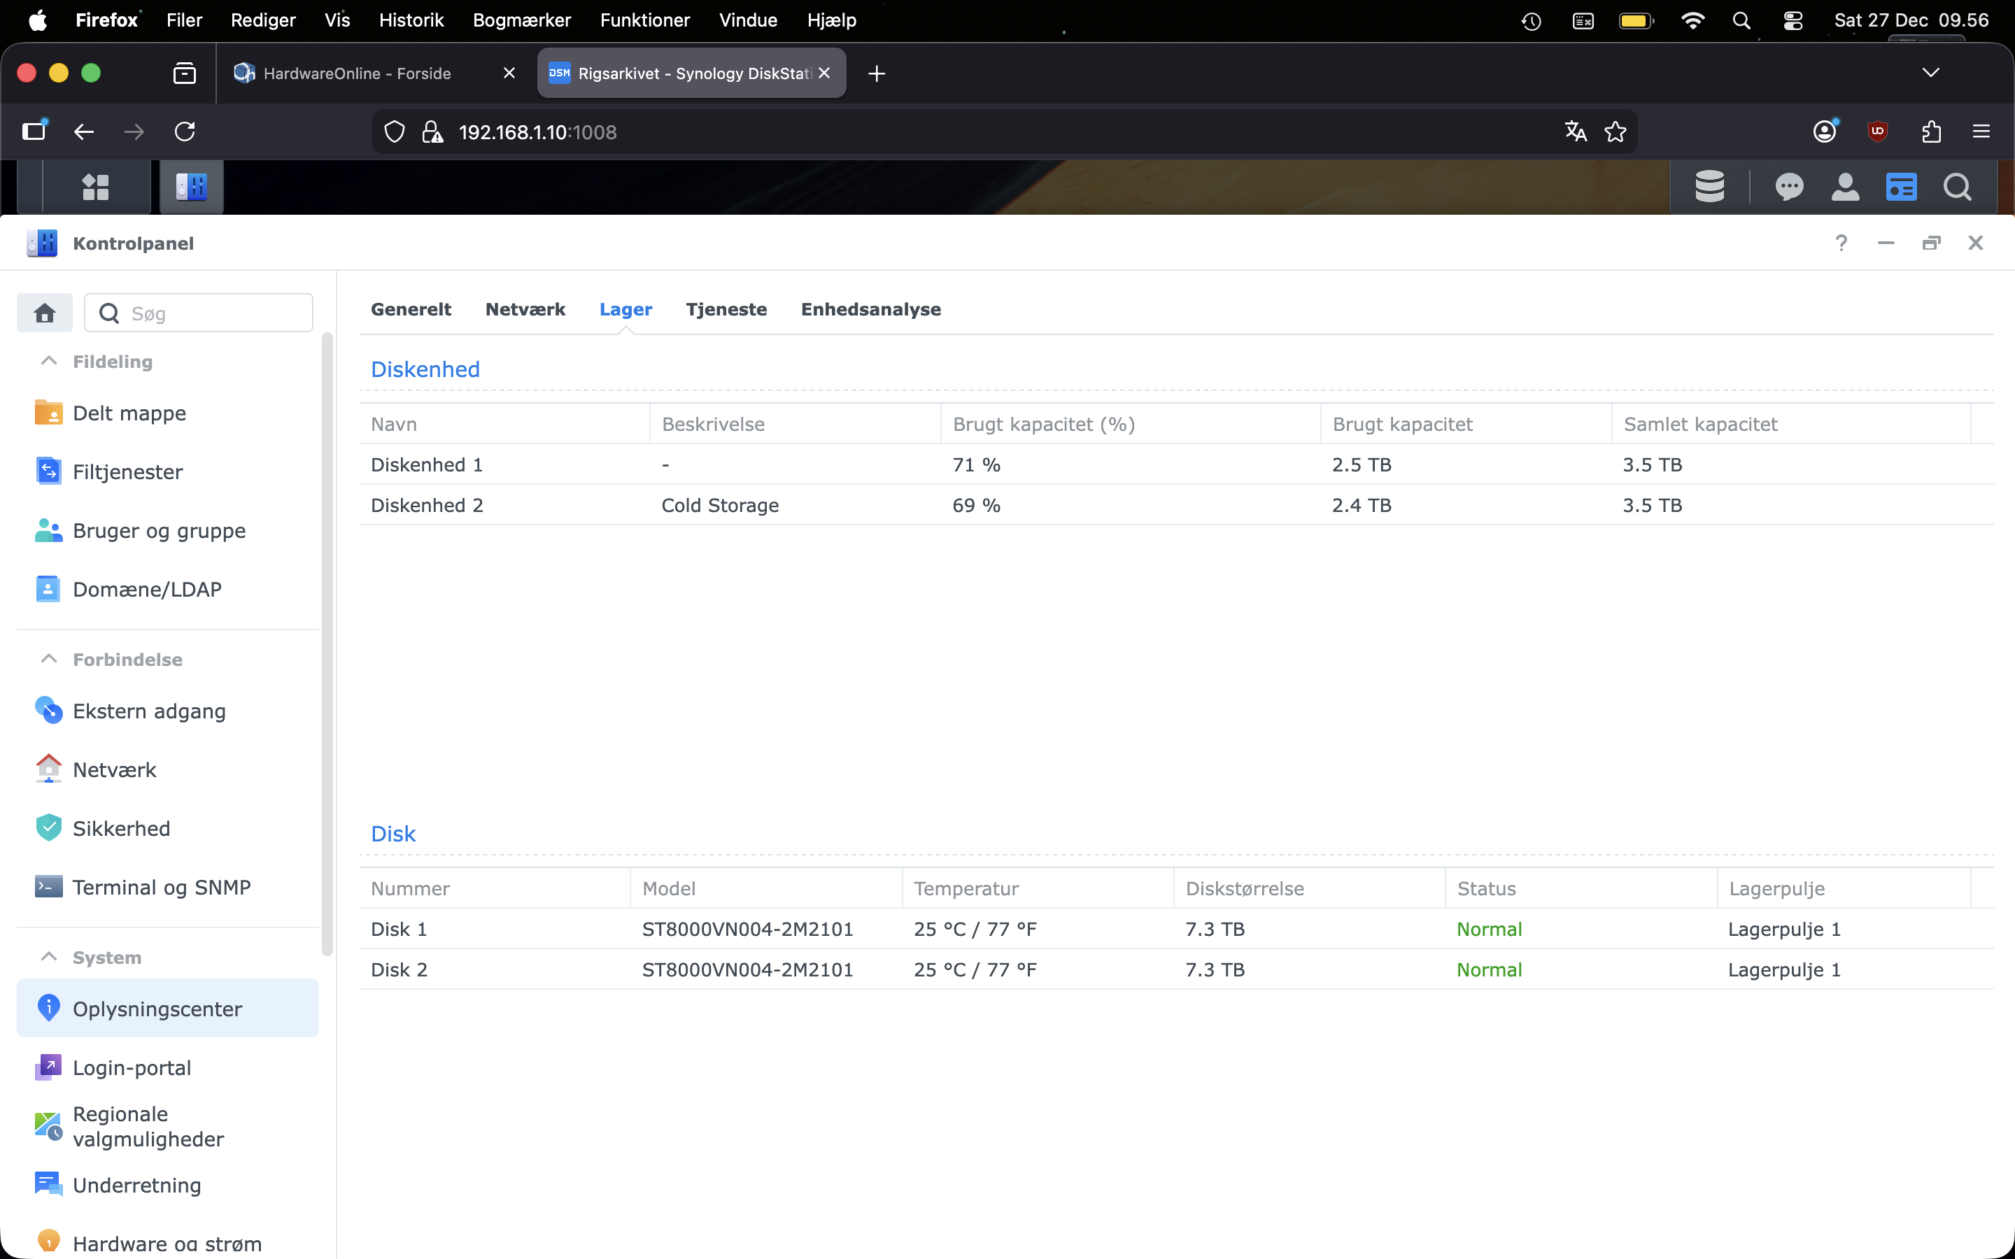Collapse the Forbindelse sidebar section
This screenshot has height=1259, width=2015.
pos(49,659)
